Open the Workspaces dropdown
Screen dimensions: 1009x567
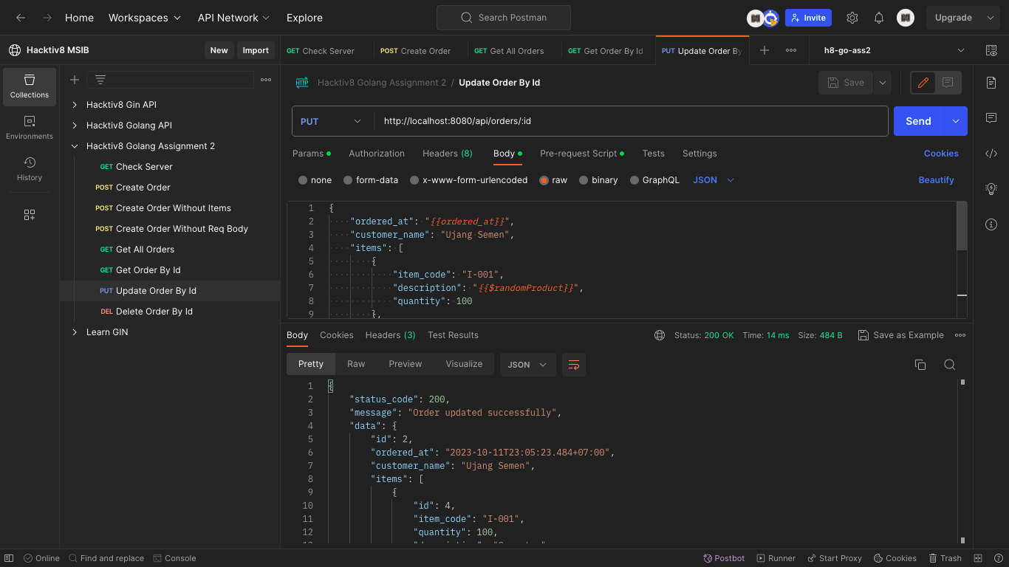tap(145, 18)
